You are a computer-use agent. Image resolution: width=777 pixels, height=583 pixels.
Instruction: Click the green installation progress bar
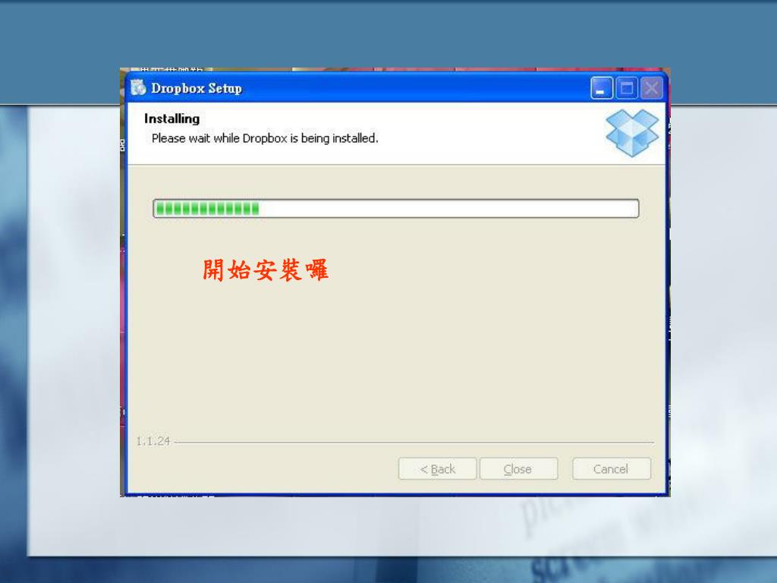396,208
